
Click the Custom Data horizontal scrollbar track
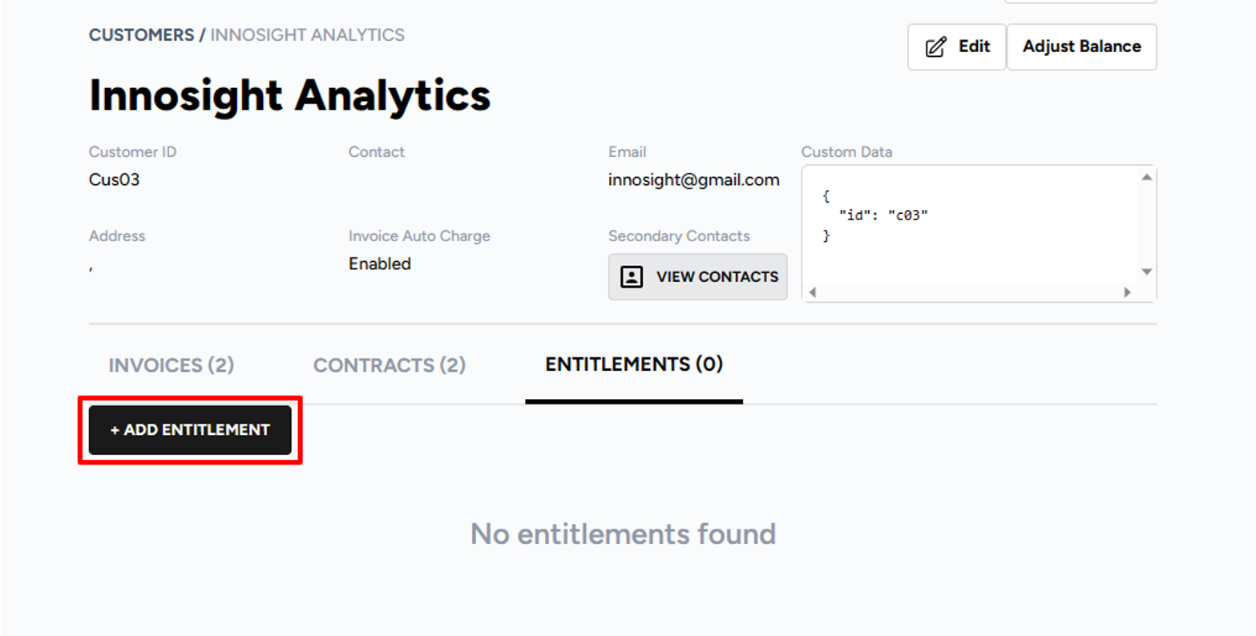pyautogui.click(x=970, y=292)
